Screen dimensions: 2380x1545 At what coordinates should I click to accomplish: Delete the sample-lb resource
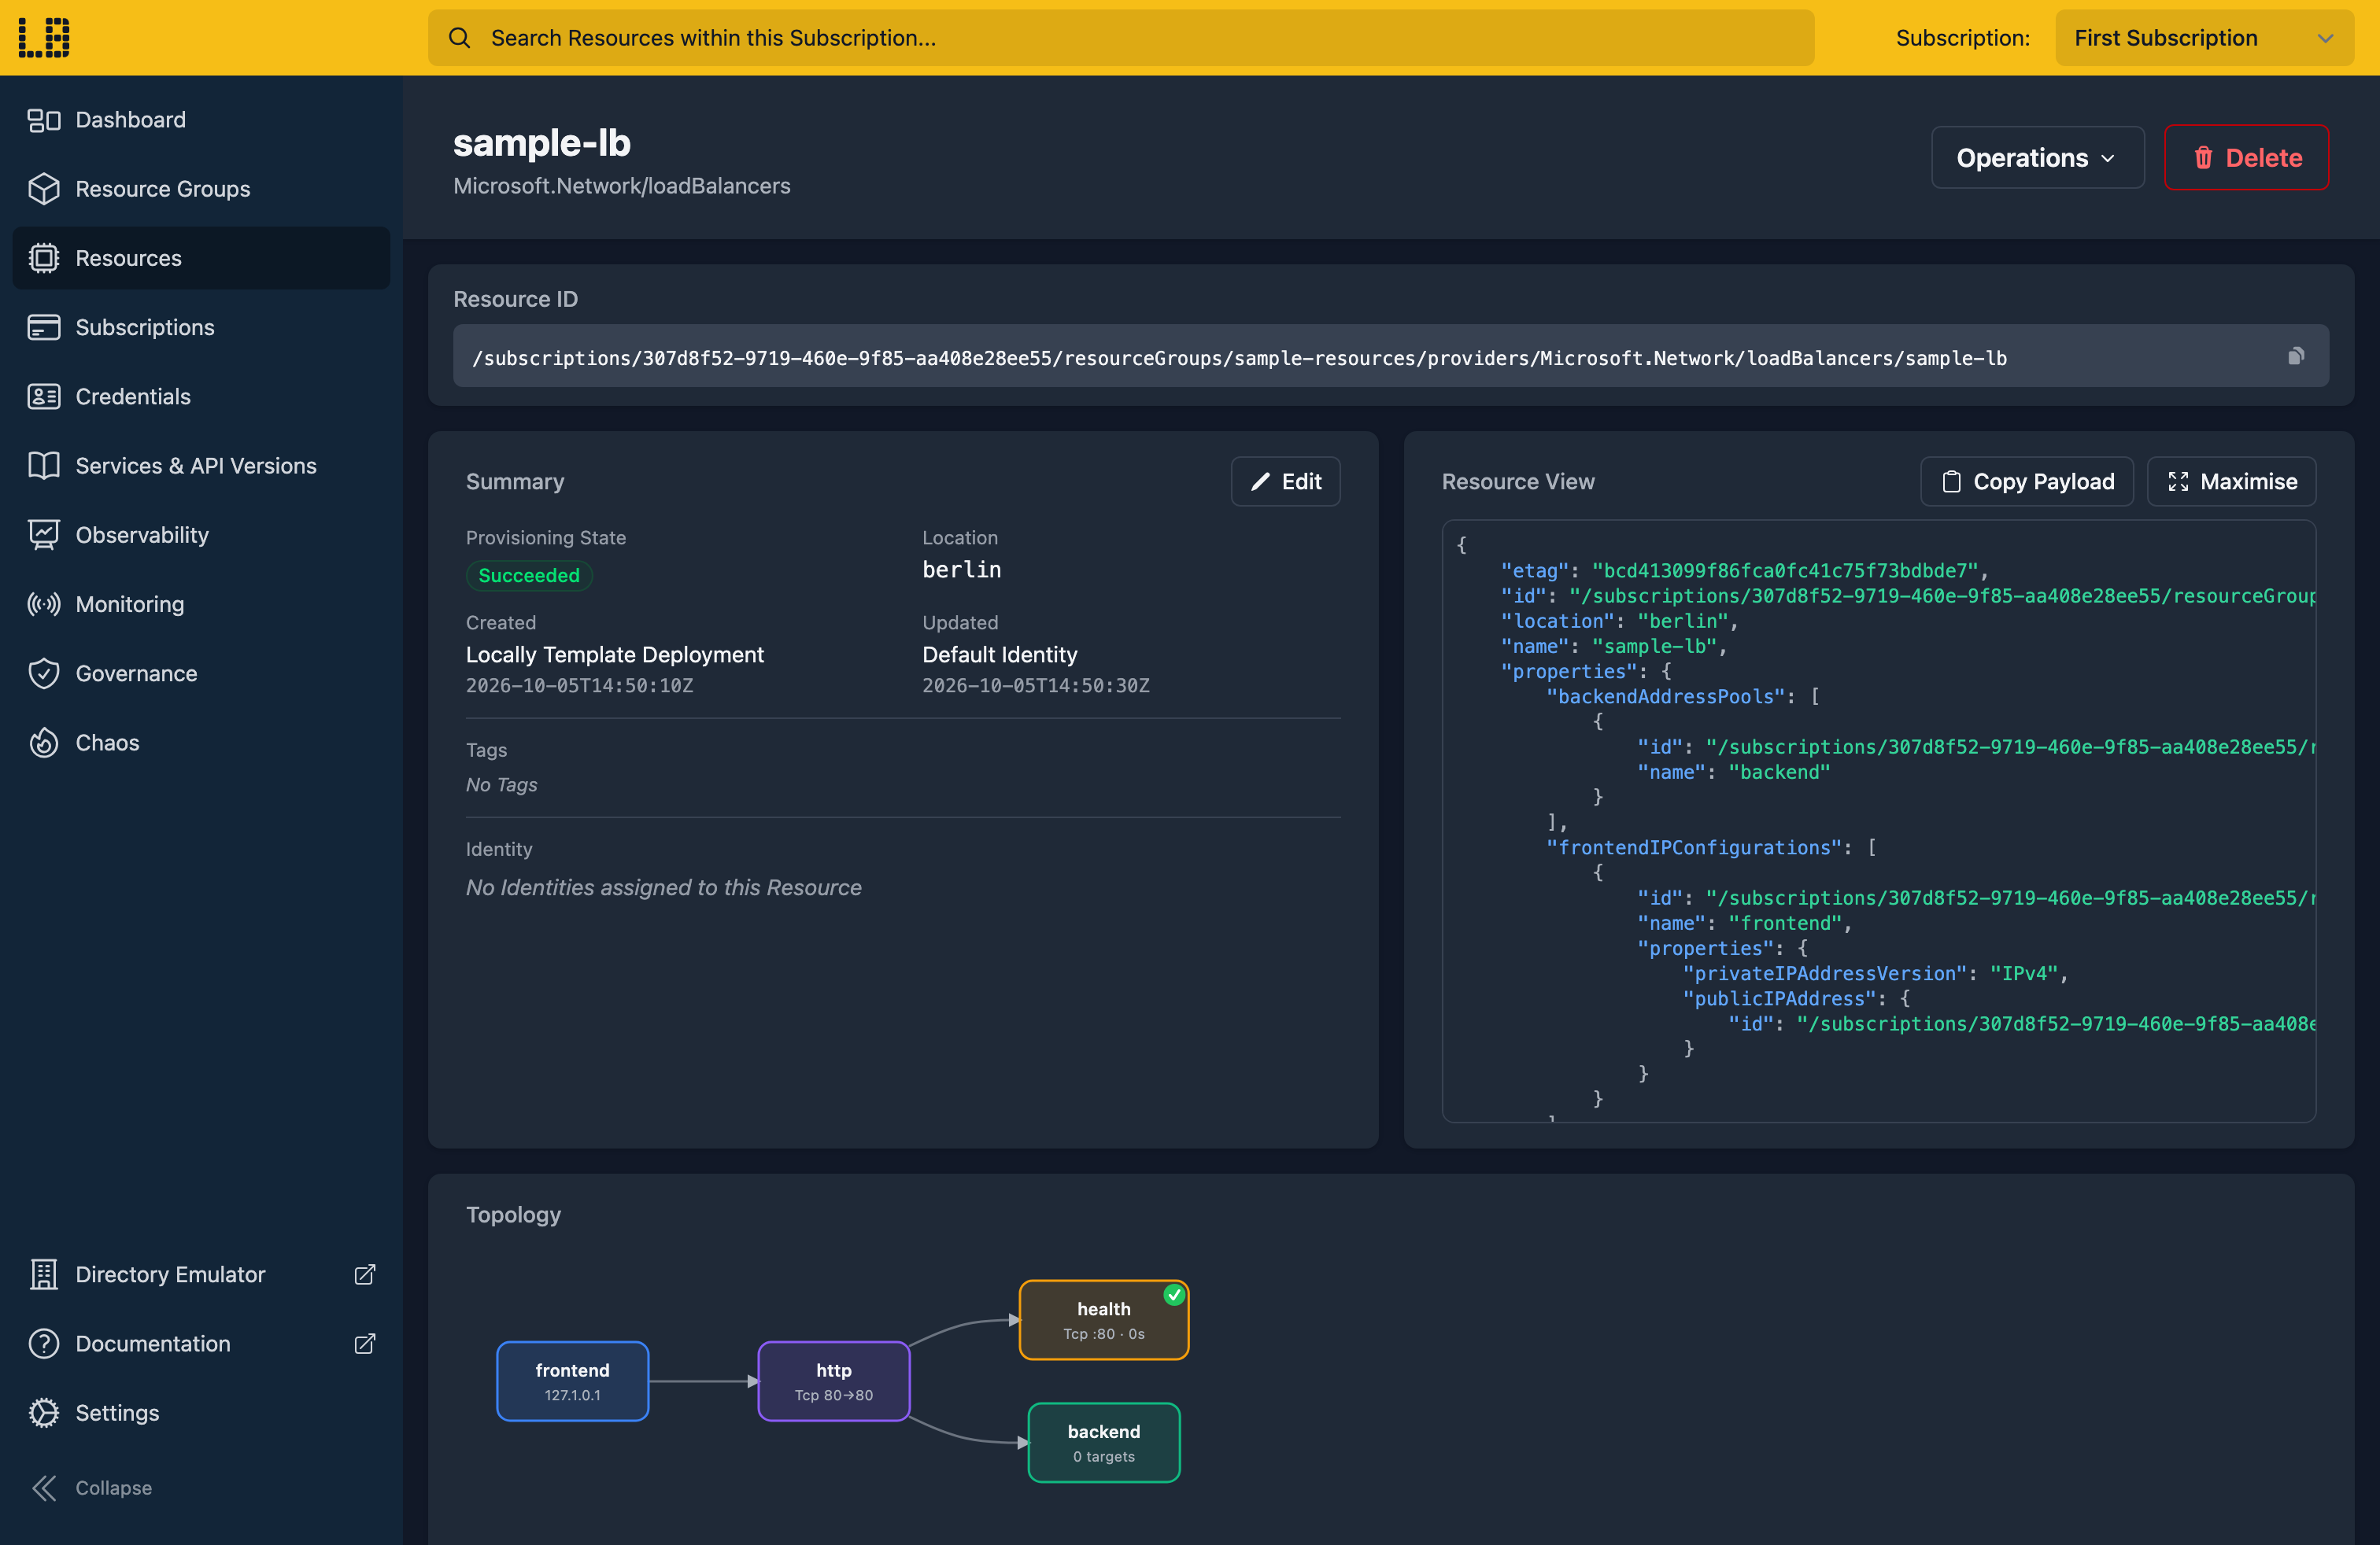pos(2246,158)
